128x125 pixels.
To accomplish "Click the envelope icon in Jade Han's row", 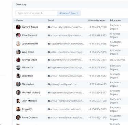I will [49, 76].
